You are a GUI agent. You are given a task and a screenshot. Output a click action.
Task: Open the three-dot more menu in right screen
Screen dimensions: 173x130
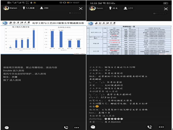[x=161, y=127]
